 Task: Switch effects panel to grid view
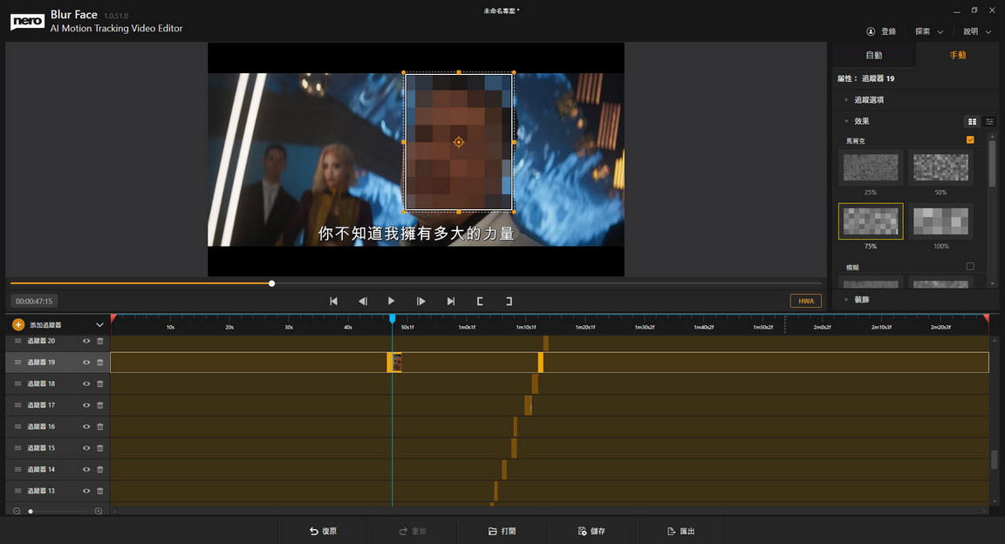pos(972,121)
